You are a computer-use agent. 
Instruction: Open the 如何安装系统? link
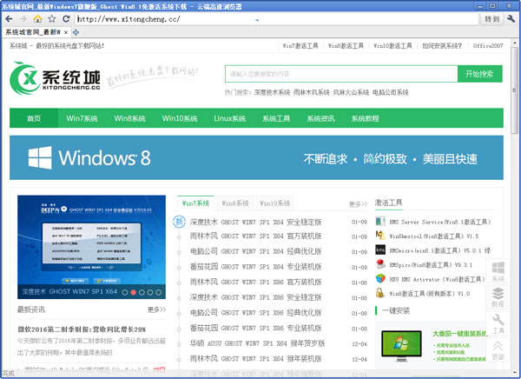point(442,45)
